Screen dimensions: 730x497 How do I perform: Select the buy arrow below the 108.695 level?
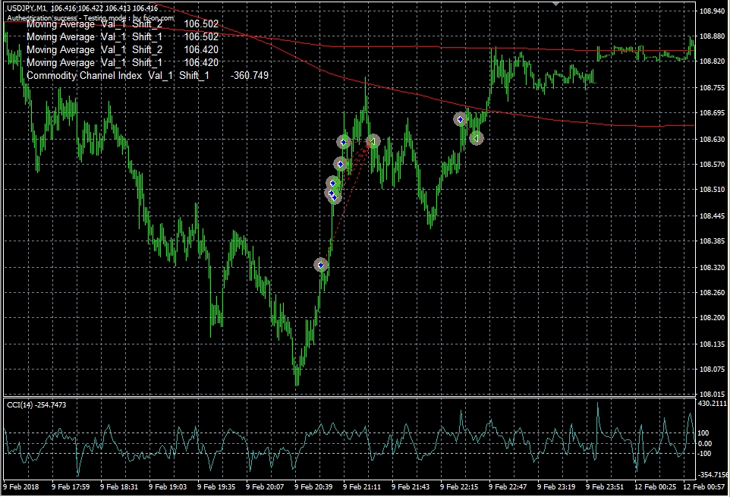(x=460, y=120)
